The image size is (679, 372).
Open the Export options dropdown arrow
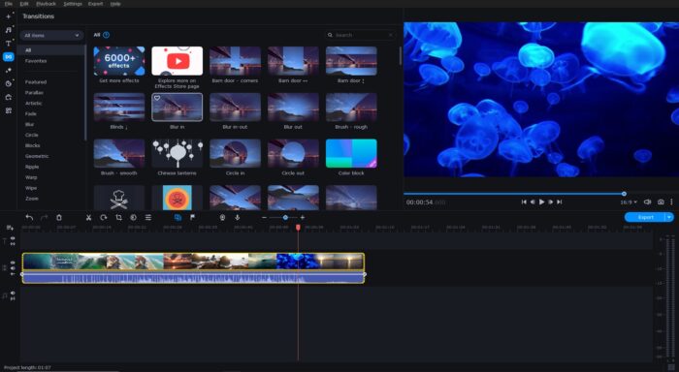(x=669, y=217)
